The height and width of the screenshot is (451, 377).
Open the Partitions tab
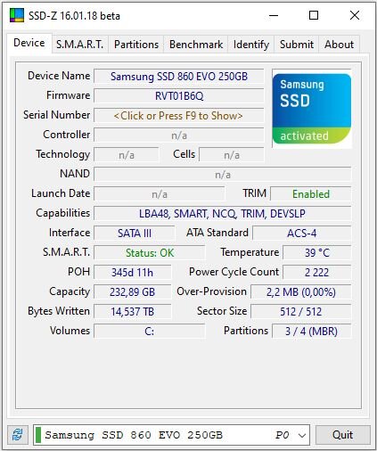click(x=136, y=45)
